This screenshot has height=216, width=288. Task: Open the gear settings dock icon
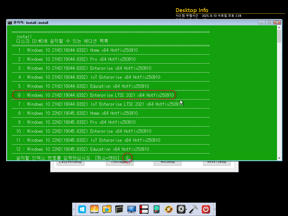181,209
